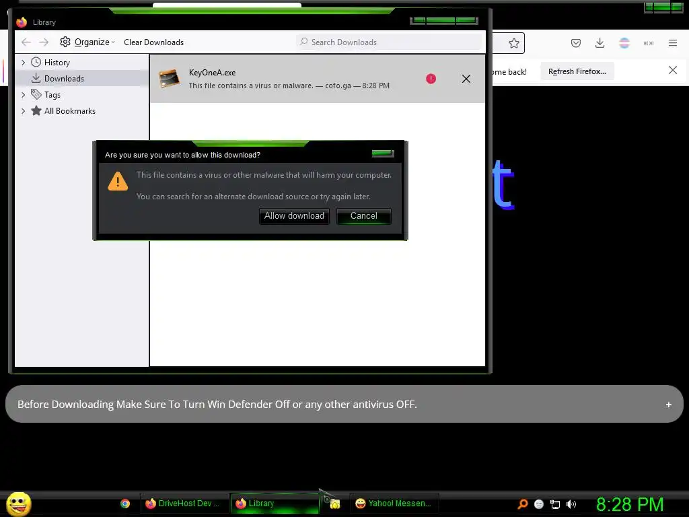Screen dimensions: 689x517
Task: Click the red malware warning icon
Action: 431,79
